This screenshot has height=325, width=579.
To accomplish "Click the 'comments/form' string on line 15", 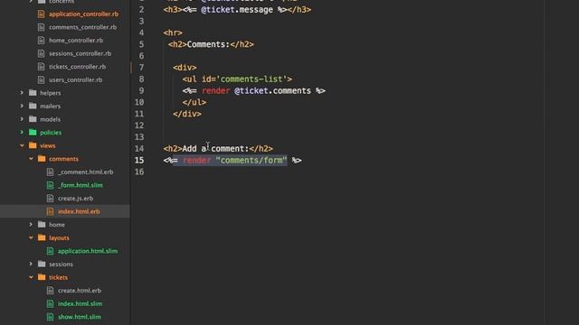I will click(x=252, y=161).
